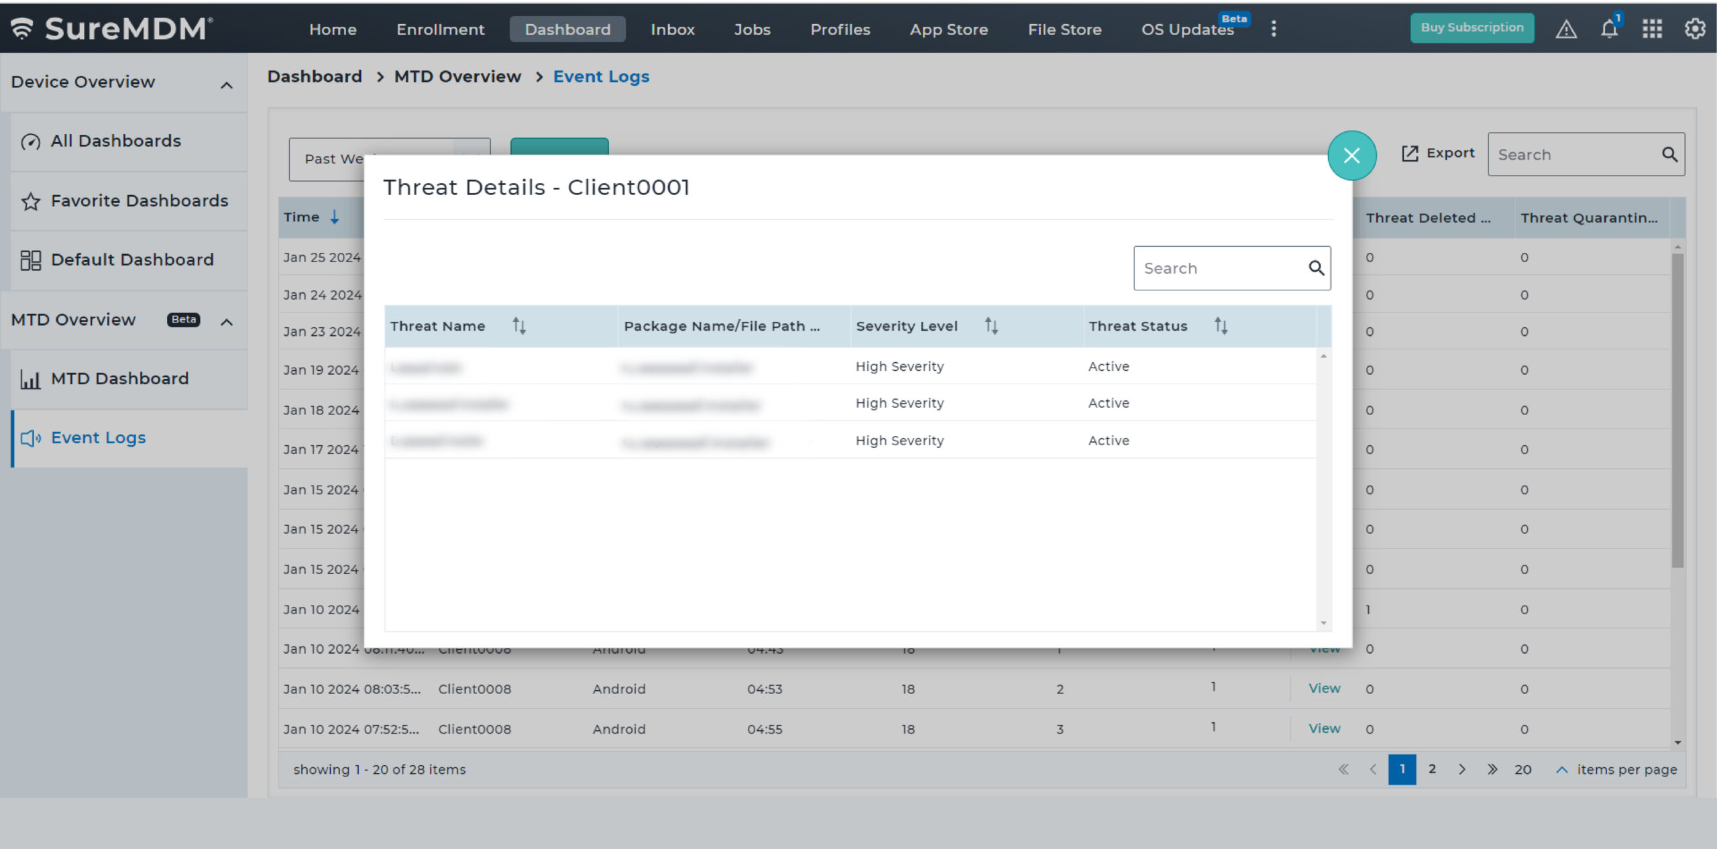Open the Jobs tab

pos(752,30)
